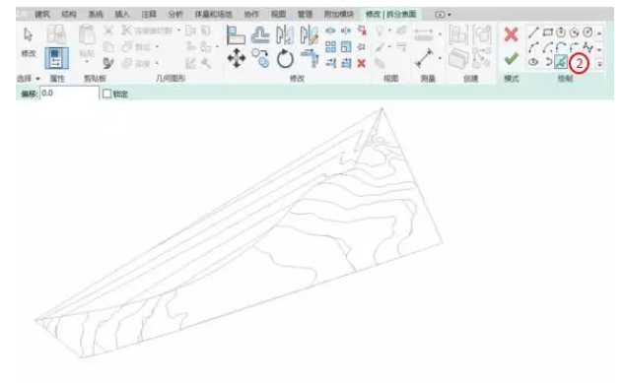
Task: Select the Start-End-Radius Arc tool
Action: click(x=533, y=47)
